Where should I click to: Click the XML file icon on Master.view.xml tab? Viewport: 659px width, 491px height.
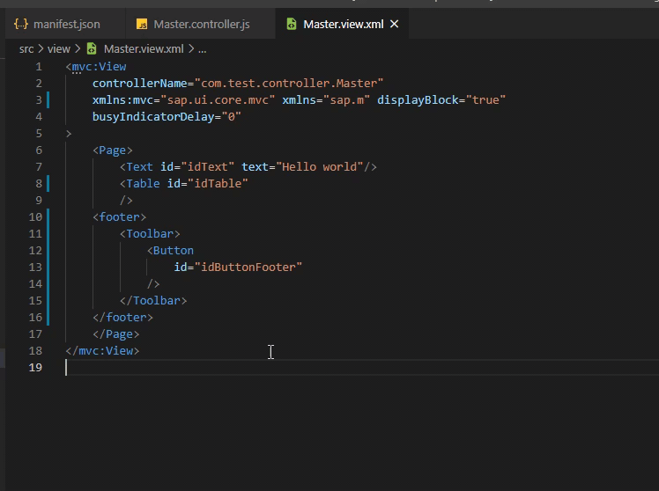[x=292, y=25]
